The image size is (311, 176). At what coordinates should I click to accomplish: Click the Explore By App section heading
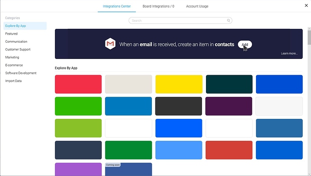point(66,68)
